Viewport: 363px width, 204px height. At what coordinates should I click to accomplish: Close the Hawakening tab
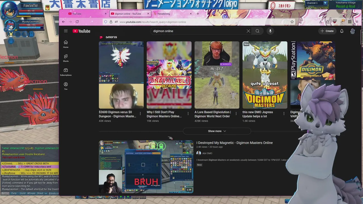point(191,14)
